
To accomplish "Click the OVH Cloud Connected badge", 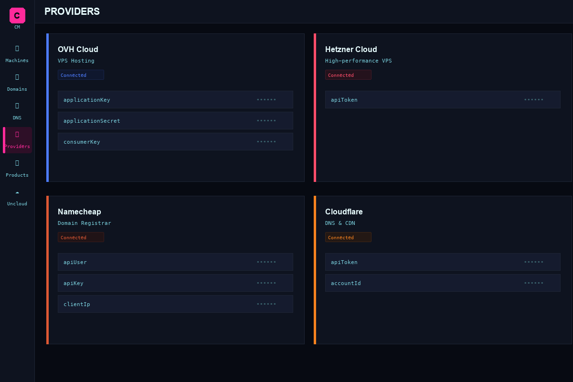I will point(81,75).
